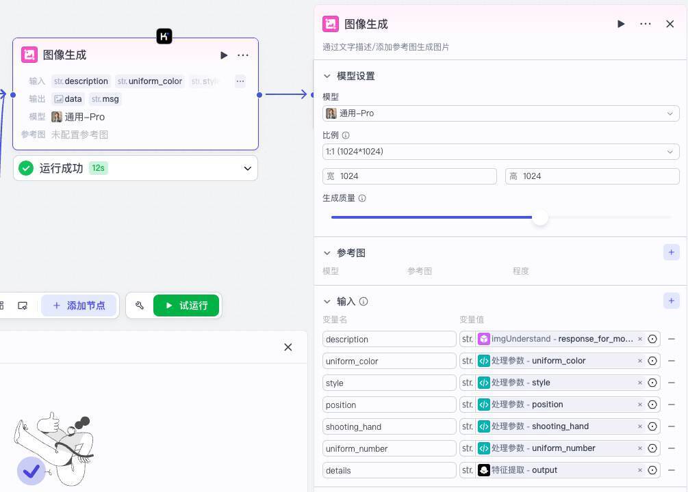
Task: Open the 模型 dropdown showing 通用-Pro
Action: (500, 113)
